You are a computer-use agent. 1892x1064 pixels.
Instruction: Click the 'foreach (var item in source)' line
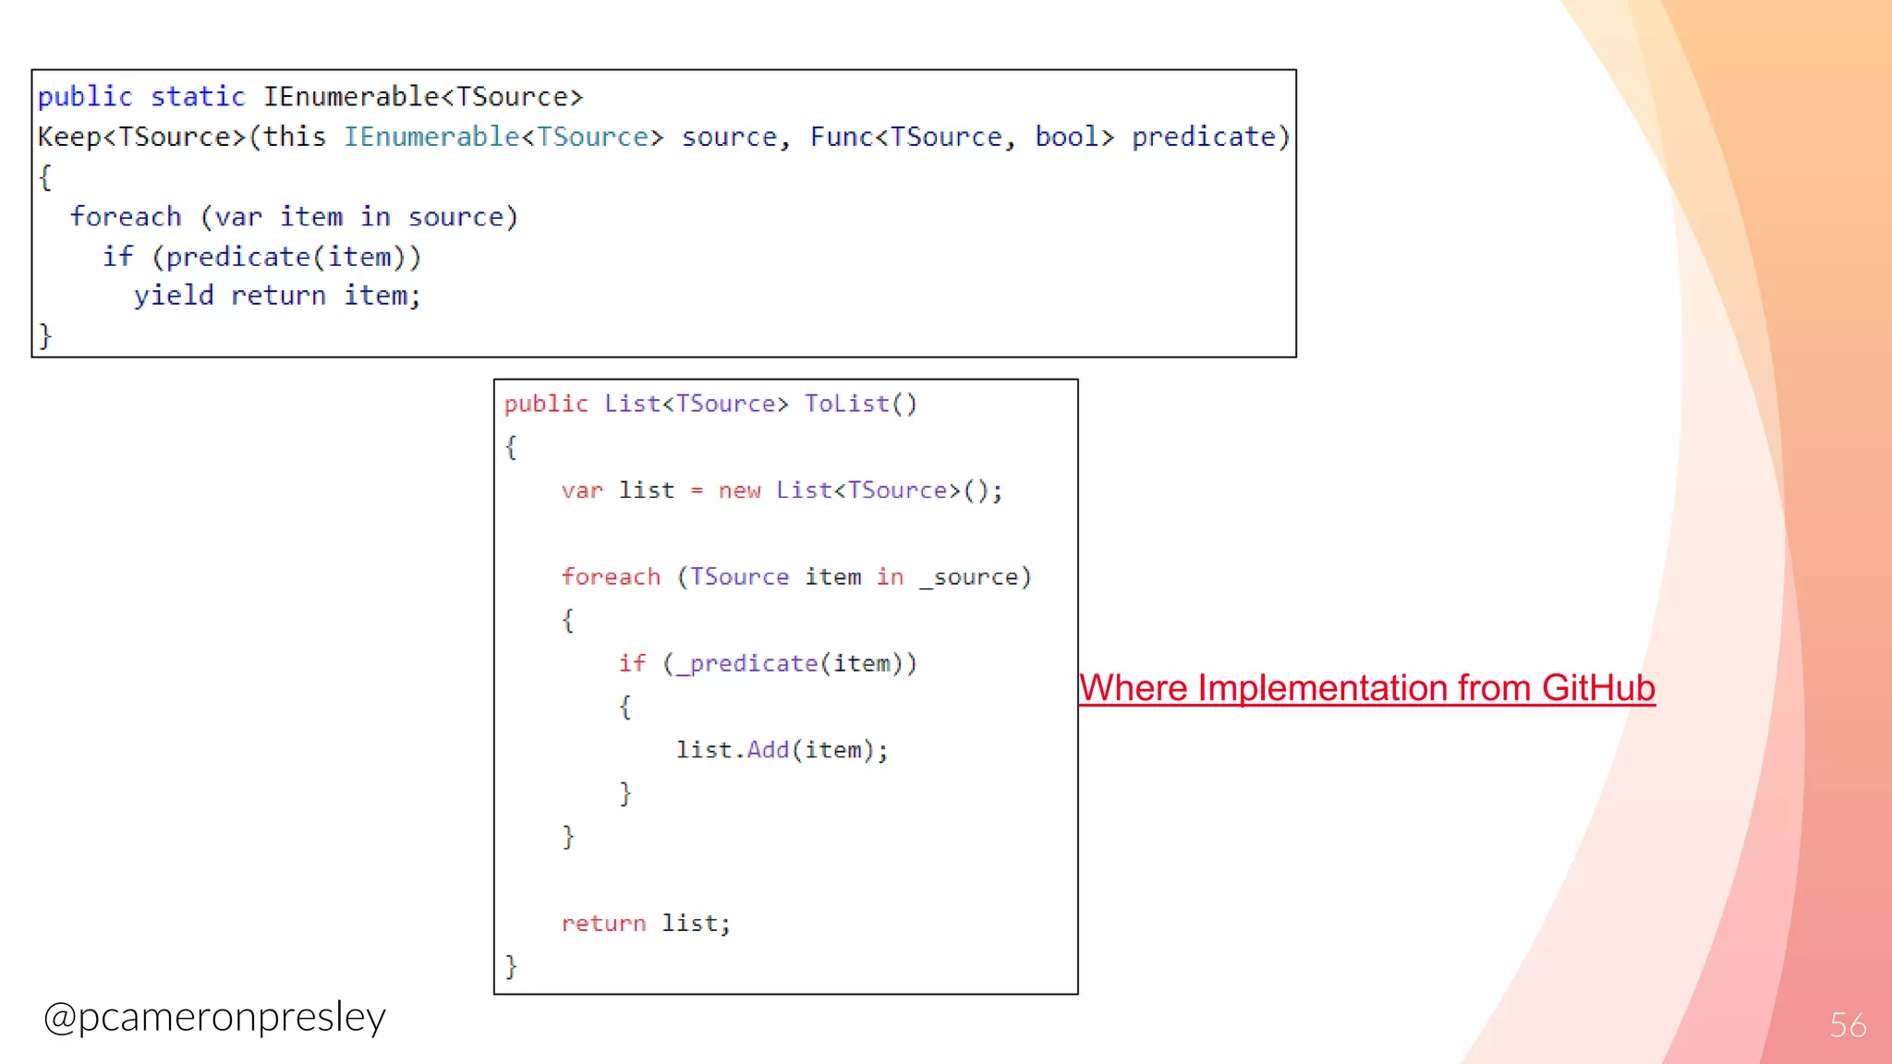coord(294,217)
